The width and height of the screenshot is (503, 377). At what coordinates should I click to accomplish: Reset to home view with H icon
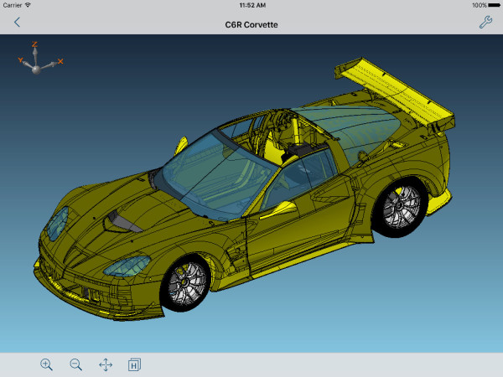[134, 364]
